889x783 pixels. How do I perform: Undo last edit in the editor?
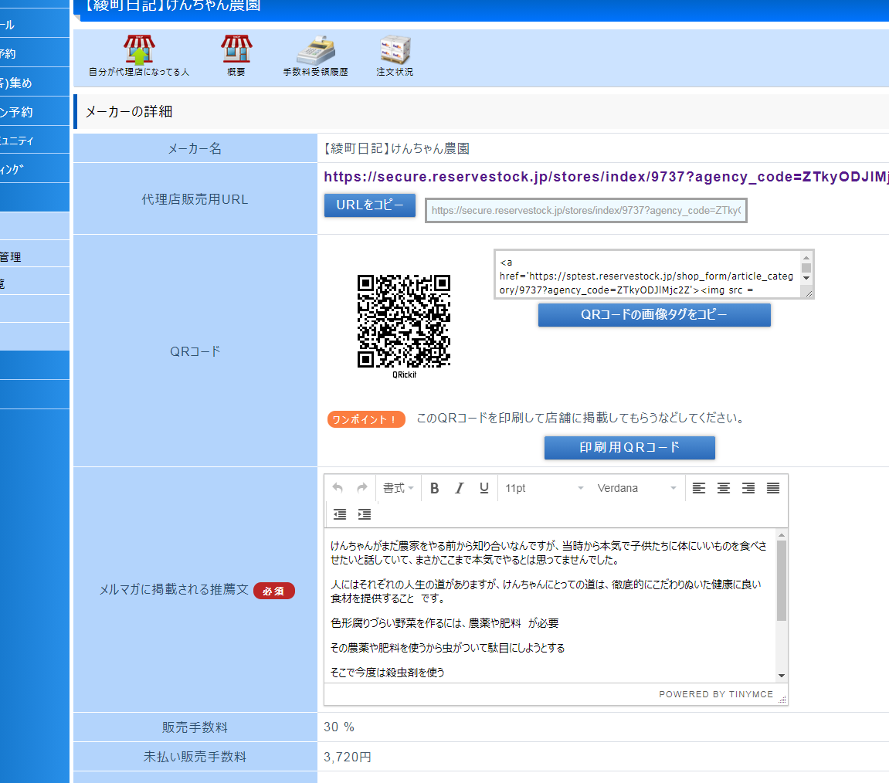(x=338, y=487)
